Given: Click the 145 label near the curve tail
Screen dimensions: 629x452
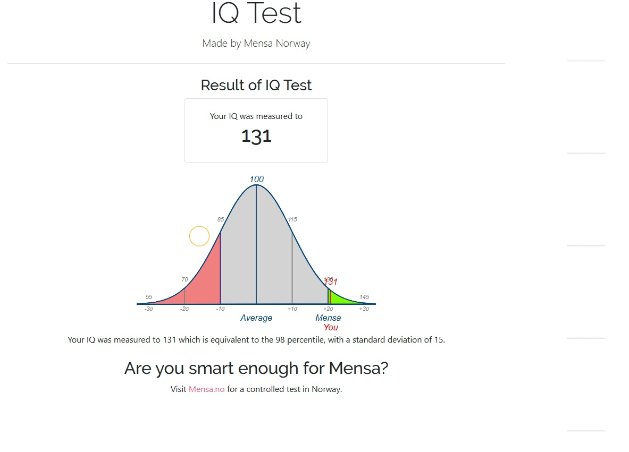Looking at the screenshot, I should (364, 297).
